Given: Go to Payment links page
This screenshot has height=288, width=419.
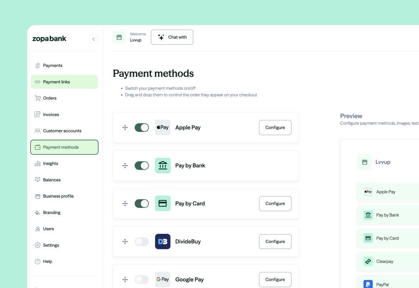Looking at the screenshot, I should tap(65, 82).
